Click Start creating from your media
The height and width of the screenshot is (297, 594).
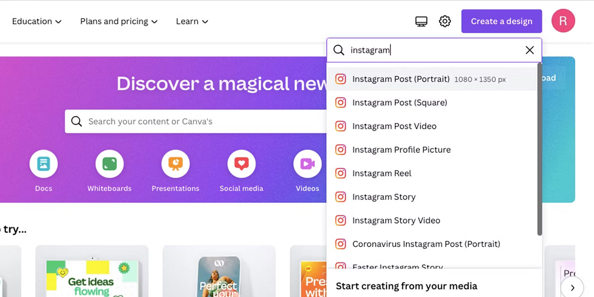[x=406, y=286]
